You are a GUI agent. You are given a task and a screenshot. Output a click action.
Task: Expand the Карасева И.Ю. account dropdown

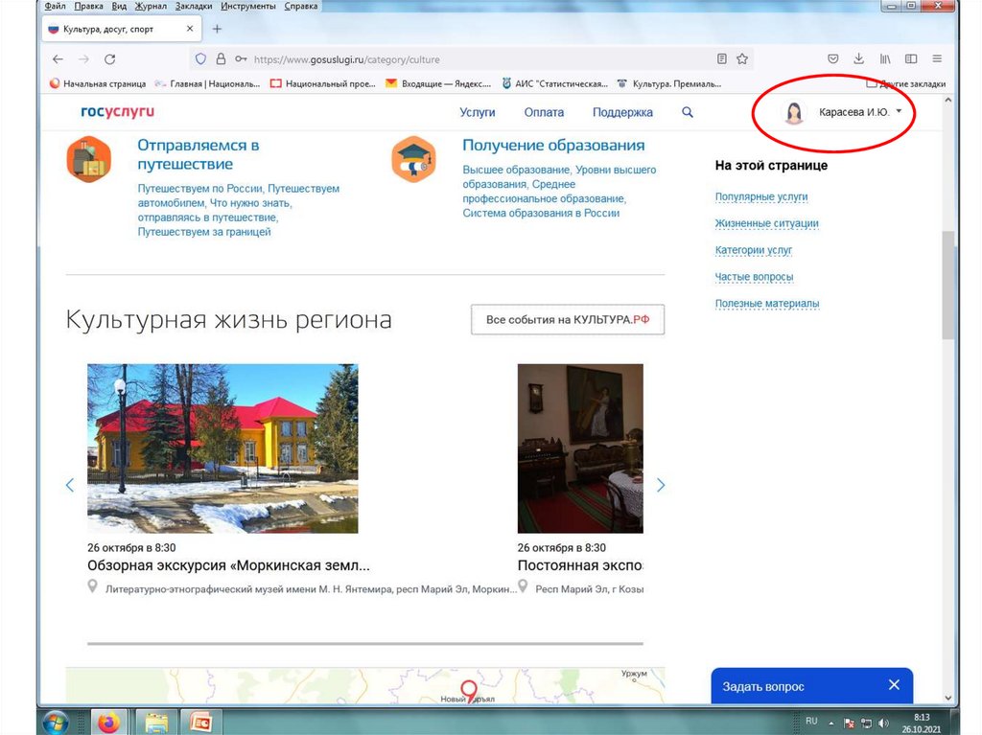[899, 111]
